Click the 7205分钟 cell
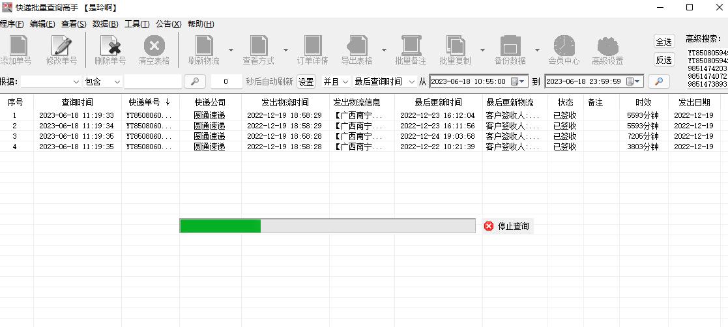 point(643,136)
